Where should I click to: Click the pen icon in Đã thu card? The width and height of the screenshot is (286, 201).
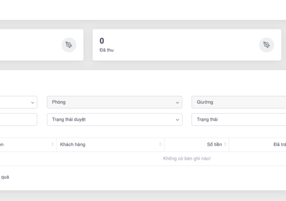pyautogui.click(x=266, y=45)
